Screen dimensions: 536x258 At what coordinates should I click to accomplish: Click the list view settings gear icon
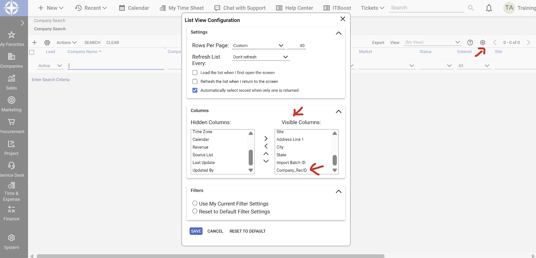[x=482, y=42]
